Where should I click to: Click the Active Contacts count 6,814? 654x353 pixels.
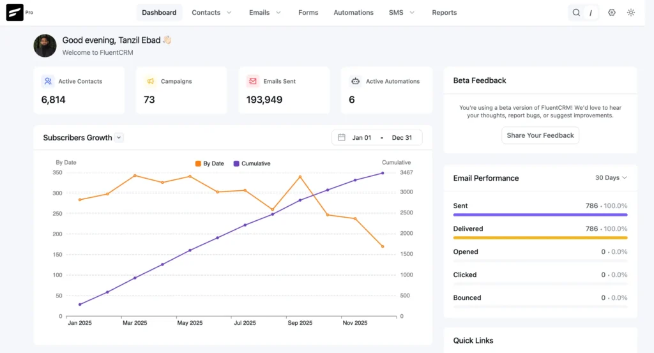[x=54, y=100]
